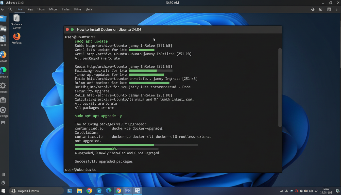Open the vertical dots menu at top-right
The width and height of the screenshot is (341, 195).
coord(337,9)
